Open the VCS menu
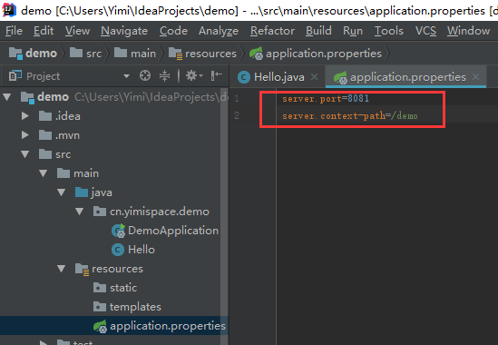This screenshot has width=498, height=345. pyautogui.click(x=425, y=31)
